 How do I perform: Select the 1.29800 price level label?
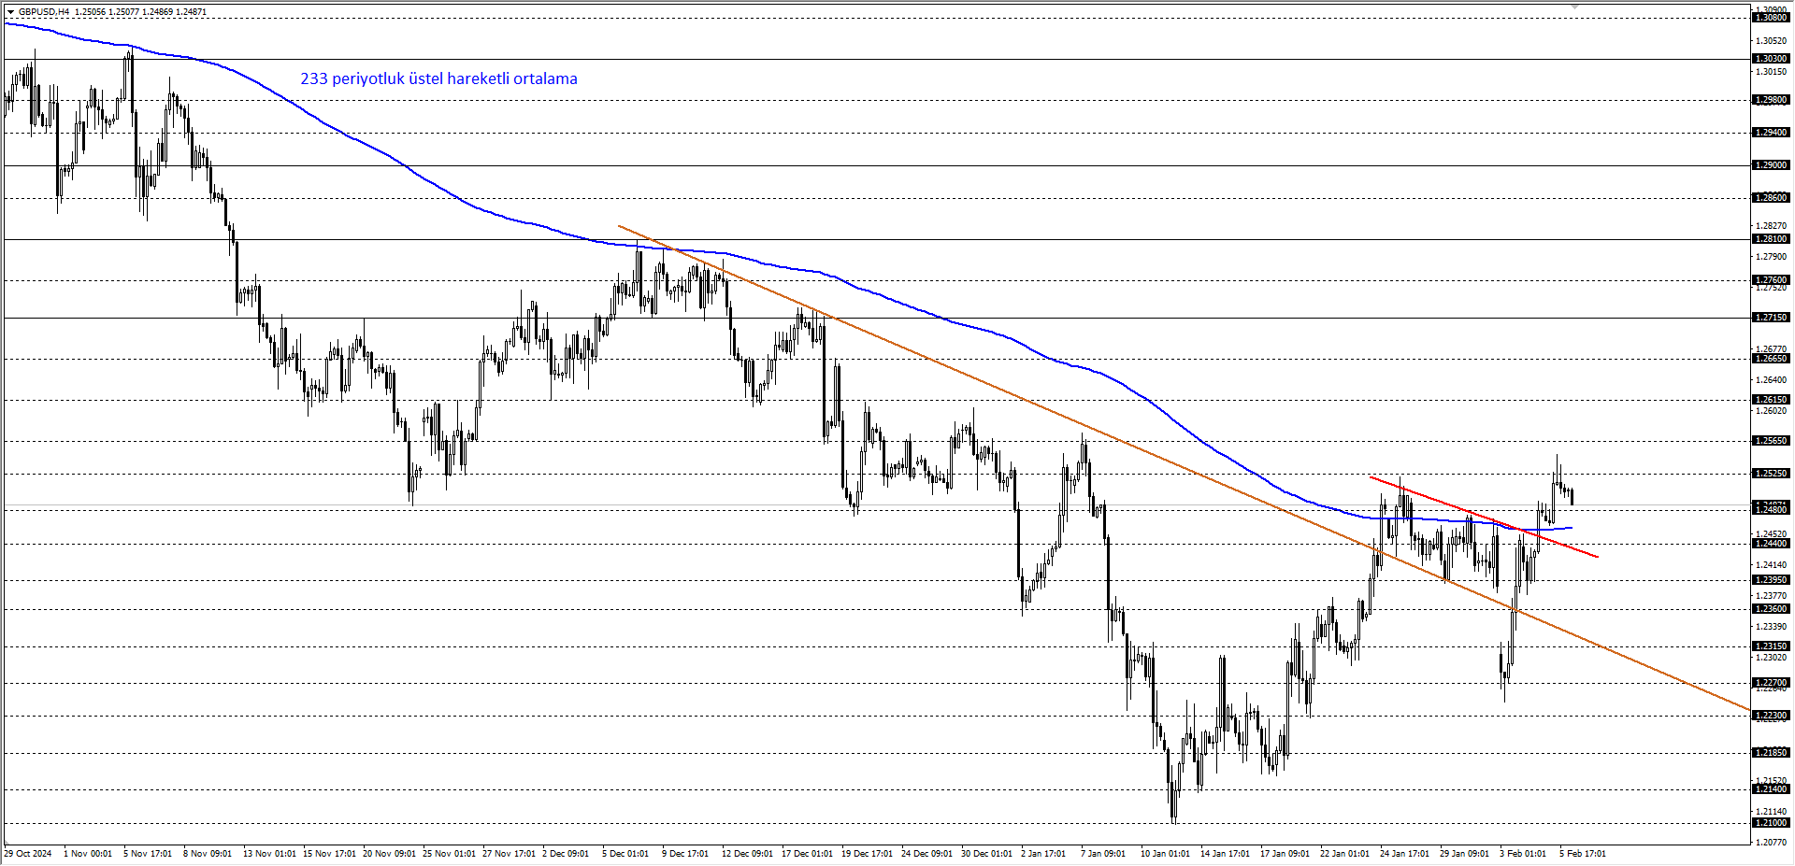(x=1770, y=100)
